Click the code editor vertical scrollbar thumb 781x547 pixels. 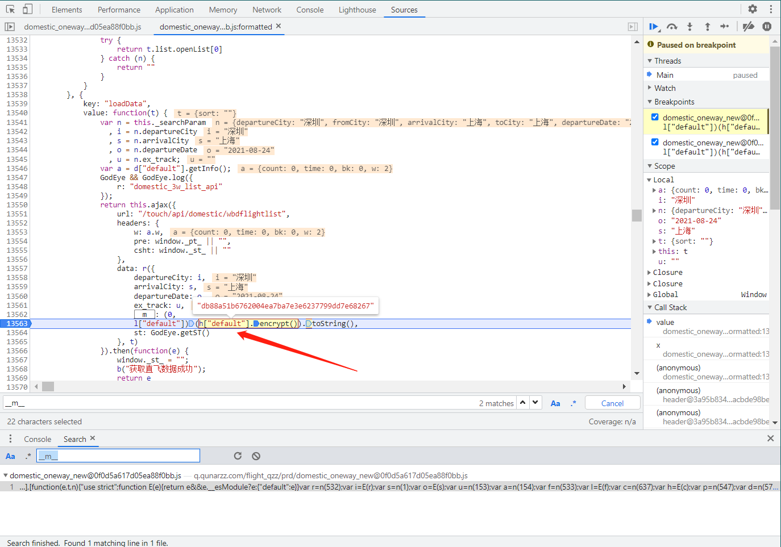637,215
